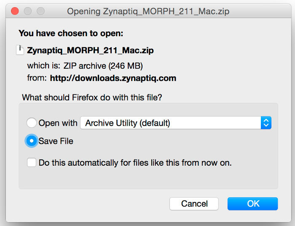Click the dialog title bar text
The width and height of the screenshot is (295, 226).
tap(148, 11)
